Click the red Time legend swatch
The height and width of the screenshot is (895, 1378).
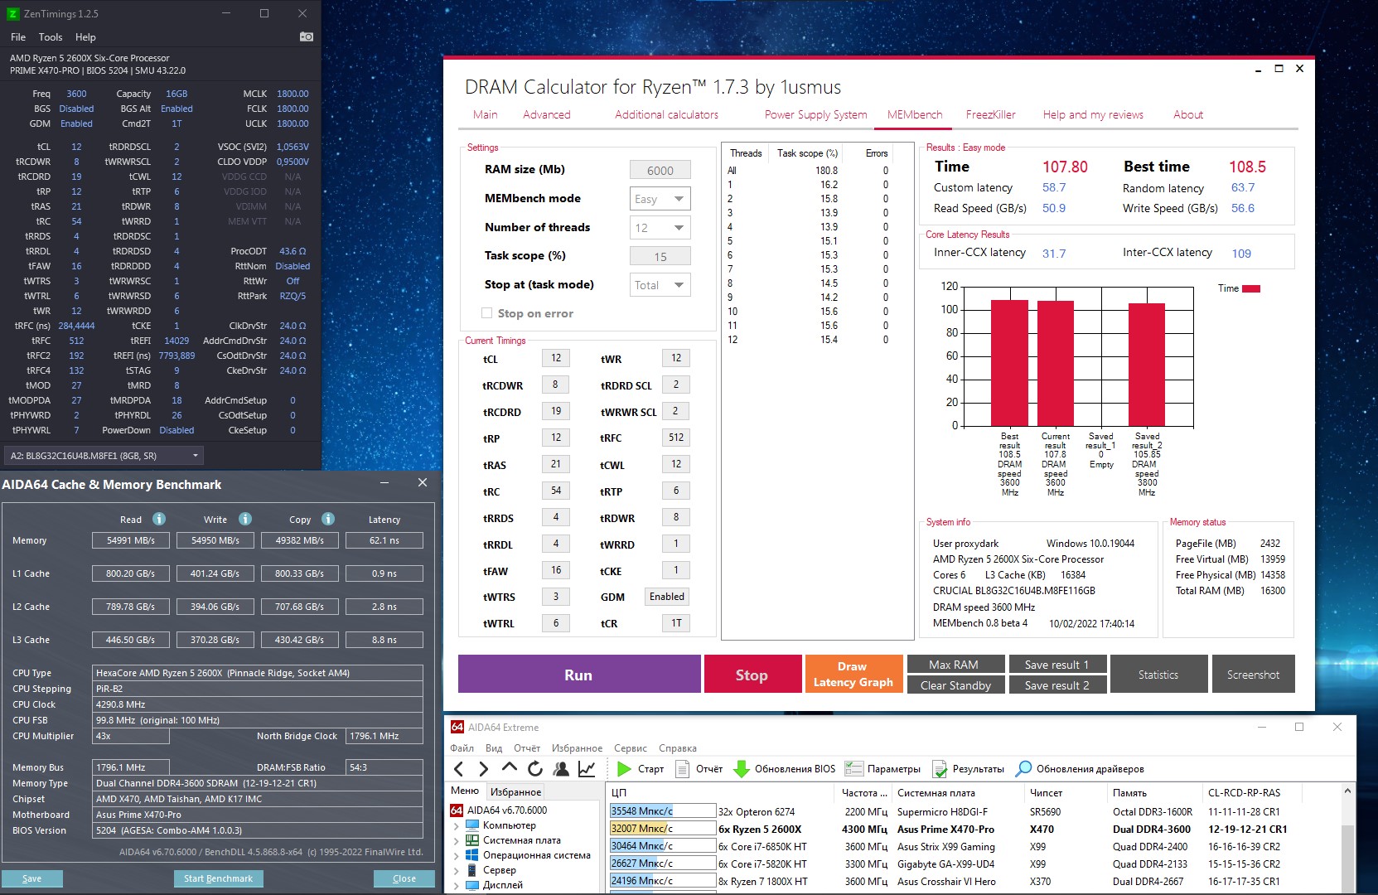tap(1251, 288)
